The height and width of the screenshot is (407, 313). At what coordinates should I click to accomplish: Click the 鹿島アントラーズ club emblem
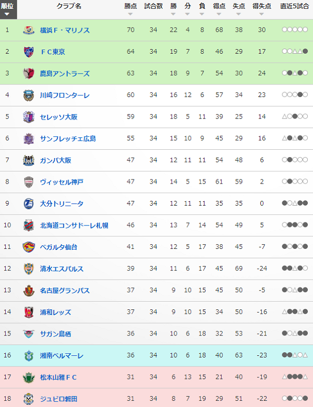point(29,74)
